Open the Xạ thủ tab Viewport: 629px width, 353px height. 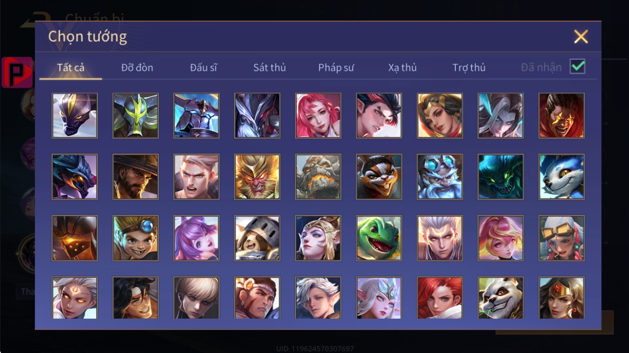[x=403, y=67]
